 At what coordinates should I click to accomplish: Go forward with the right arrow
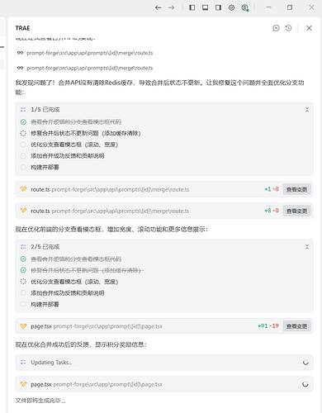point(171,7)
